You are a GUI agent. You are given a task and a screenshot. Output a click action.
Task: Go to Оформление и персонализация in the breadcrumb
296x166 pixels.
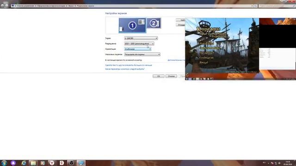51,6
